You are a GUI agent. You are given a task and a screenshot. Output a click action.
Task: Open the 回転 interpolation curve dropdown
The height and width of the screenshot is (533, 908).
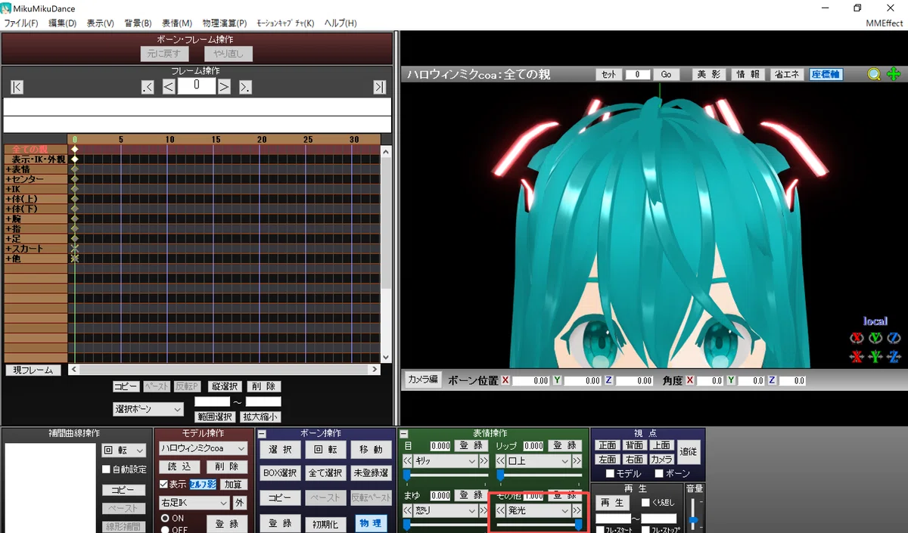click(123, 451)
